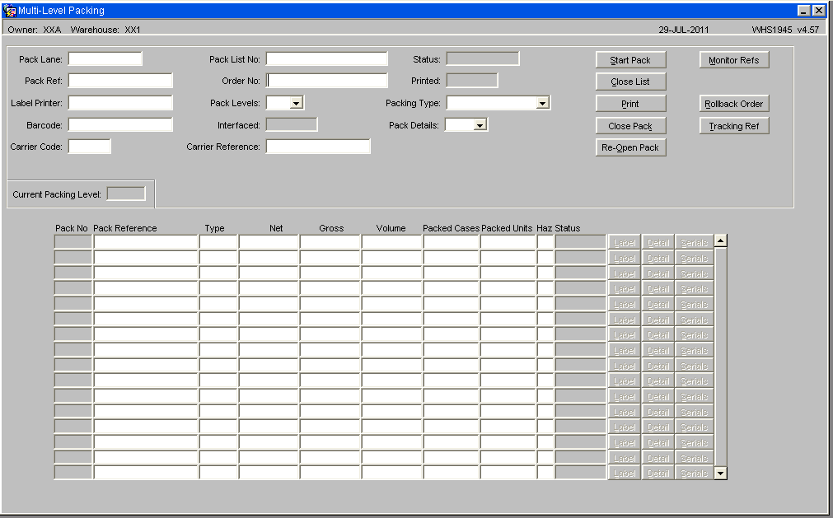
Task: Click first row Pack No cell
Action: (x=73, y=243)
